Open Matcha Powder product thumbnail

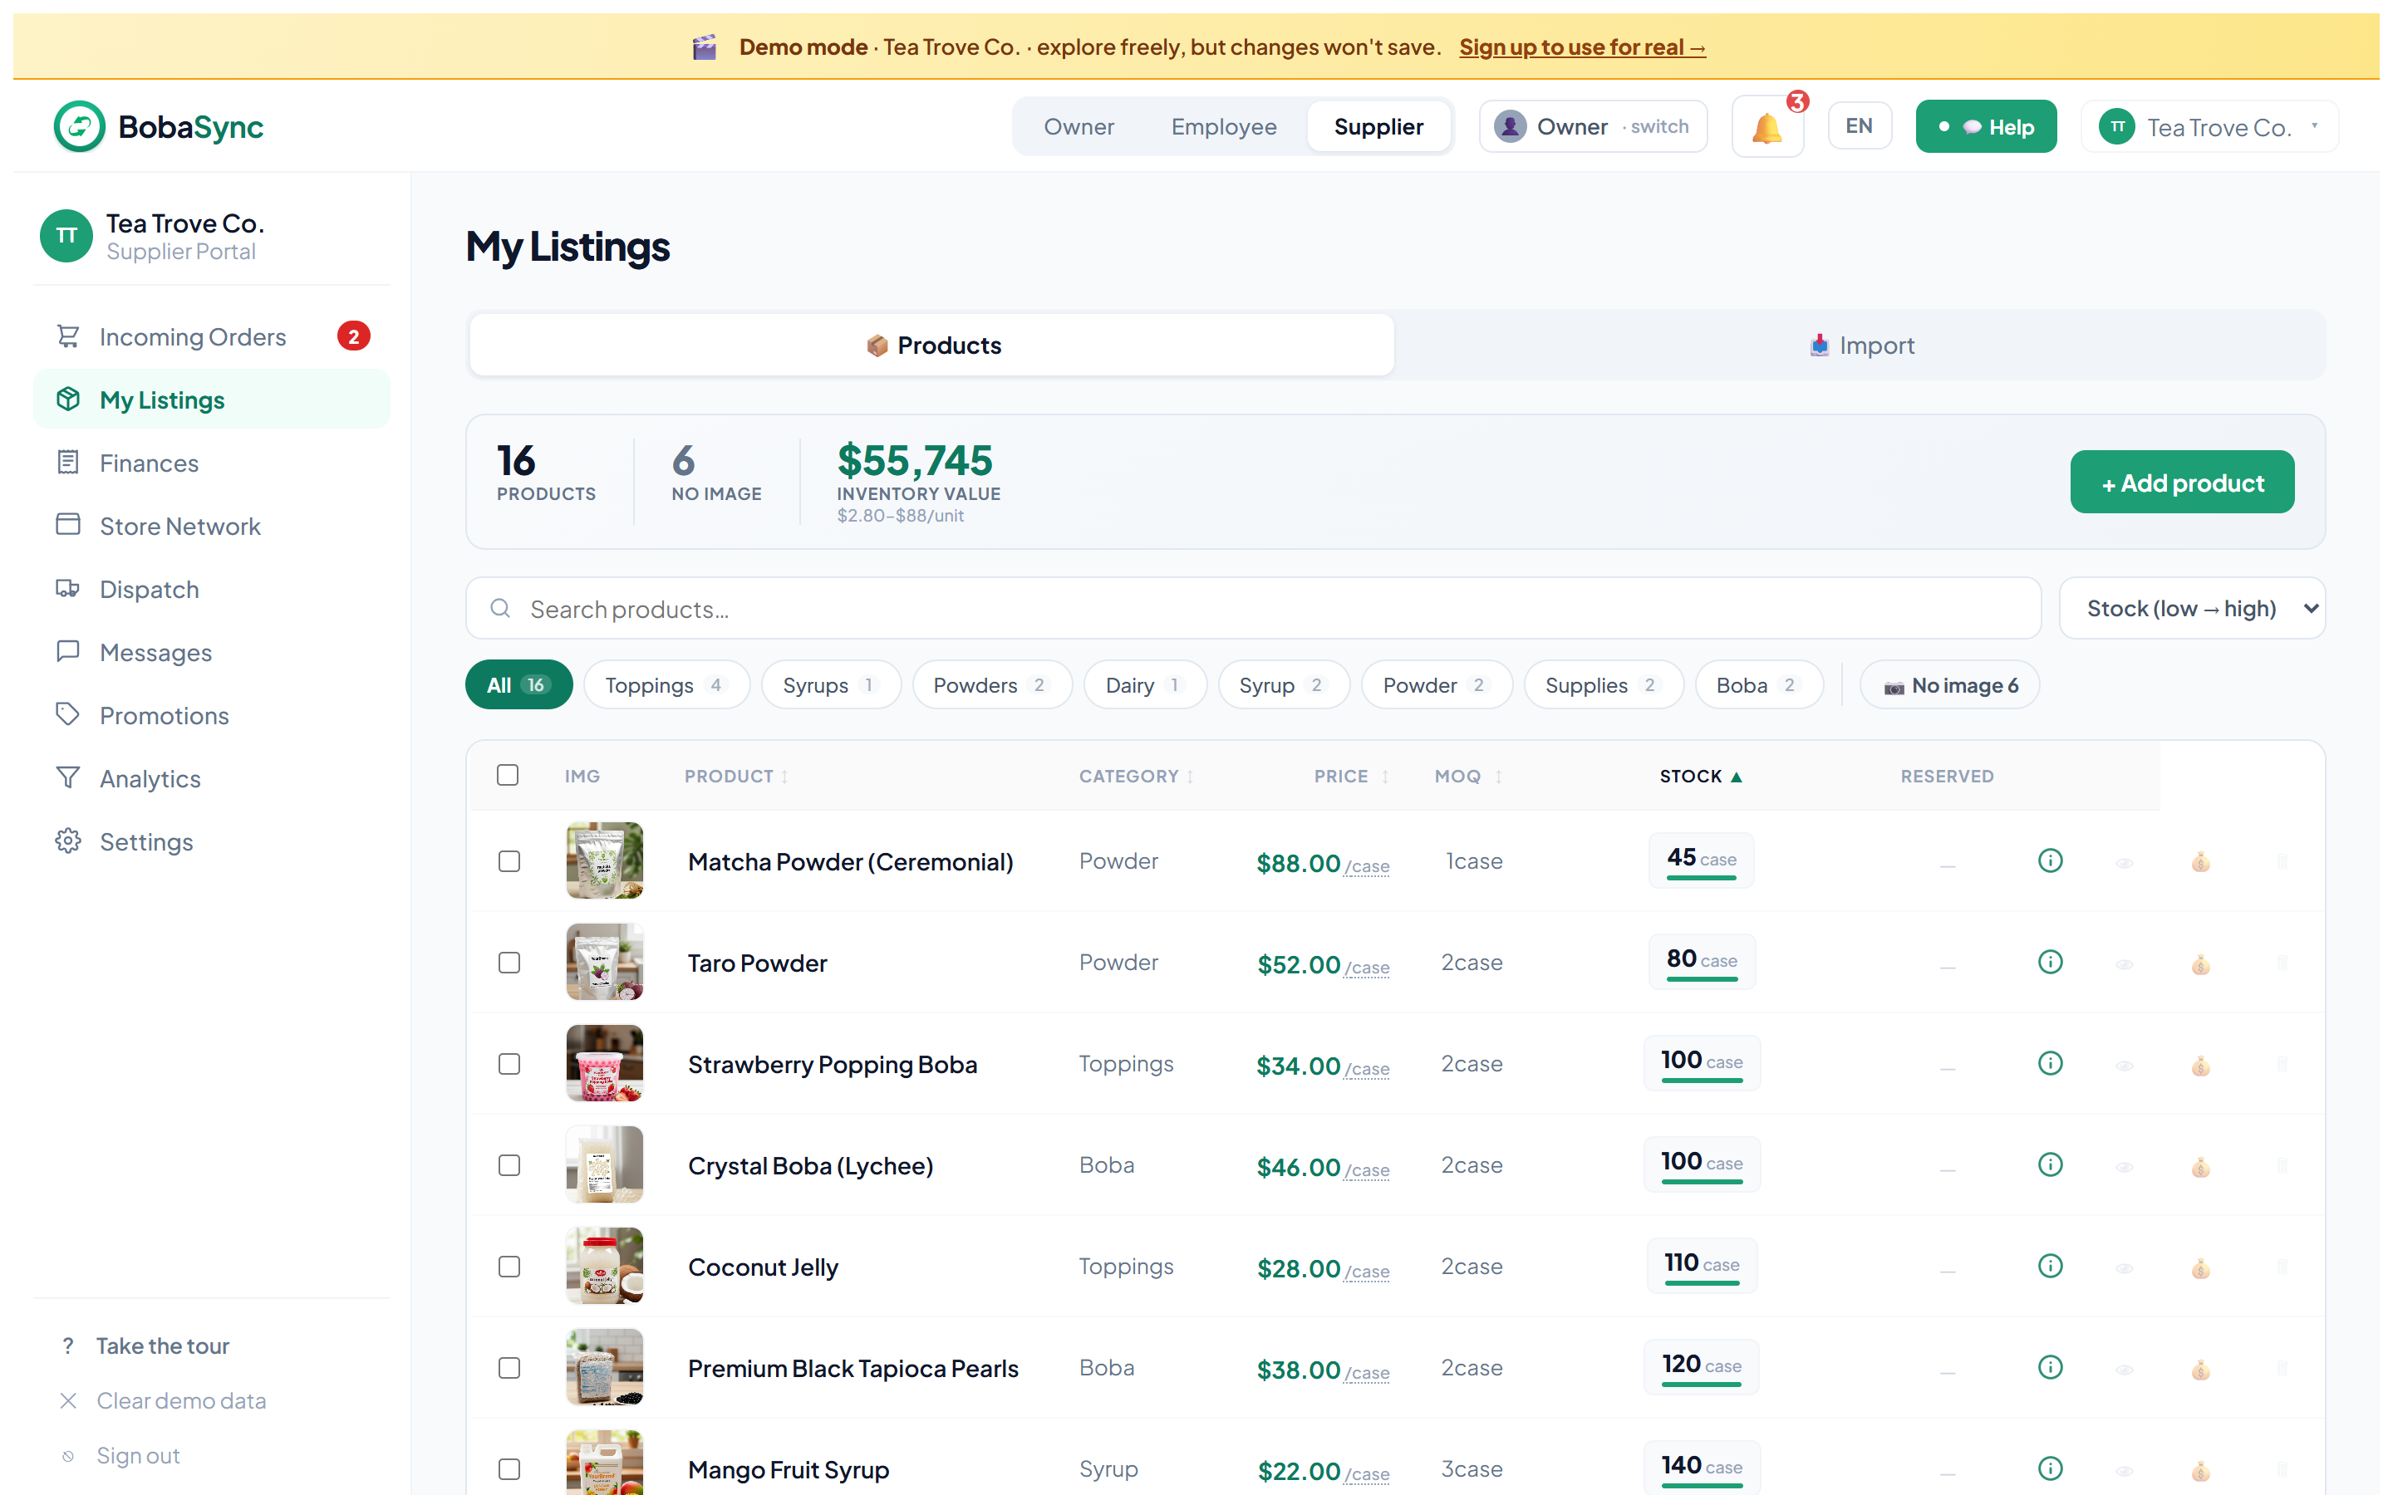click(x=604, y=860)
